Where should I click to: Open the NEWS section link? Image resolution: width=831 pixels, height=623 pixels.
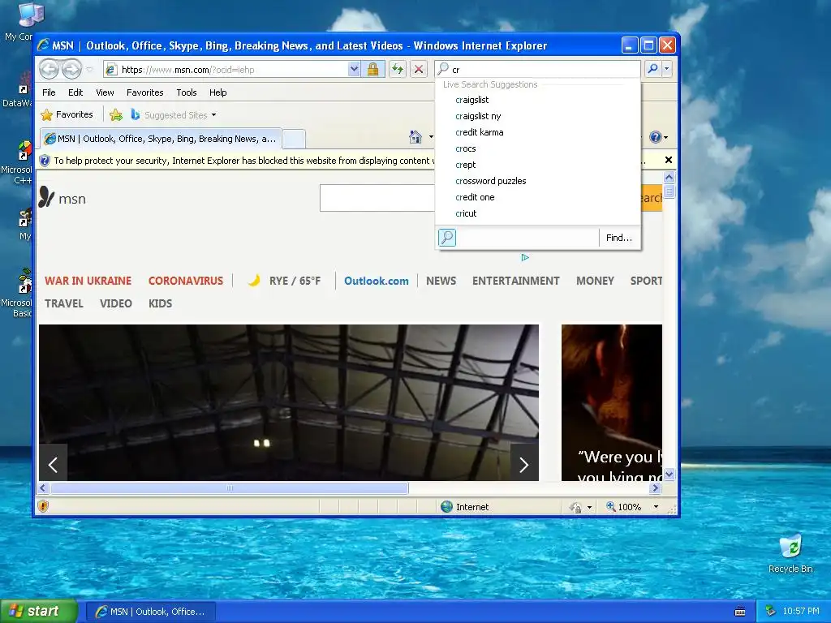coord(441,281)
